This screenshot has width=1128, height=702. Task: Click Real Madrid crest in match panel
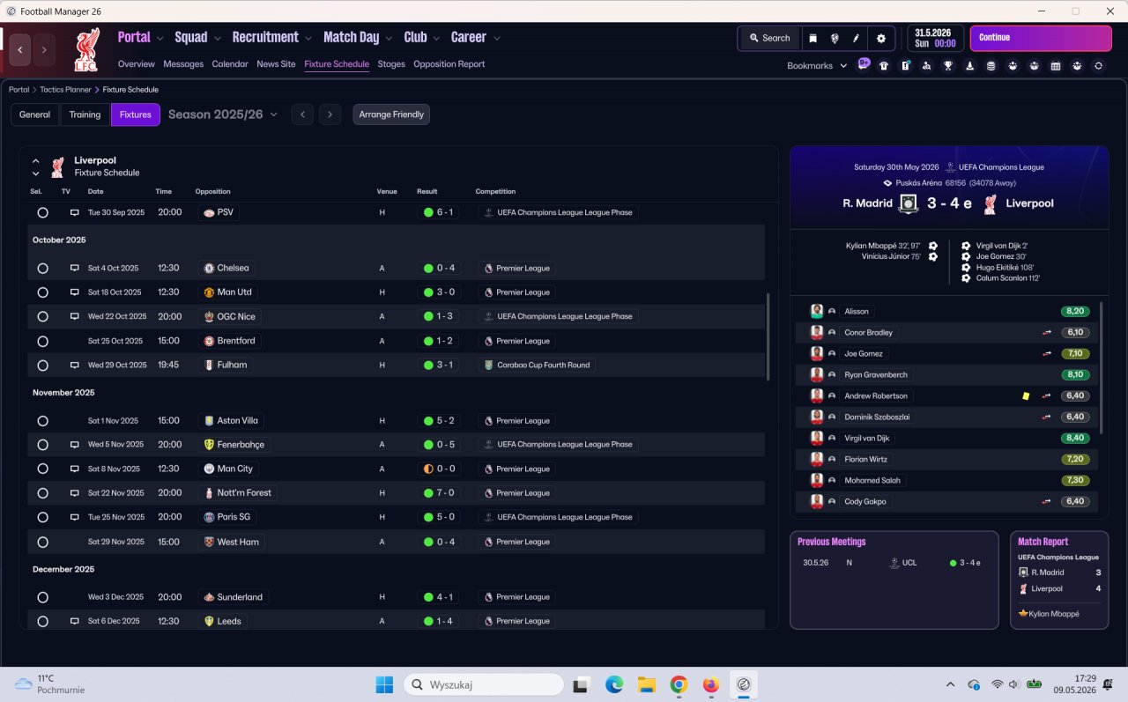coord(909,203)
